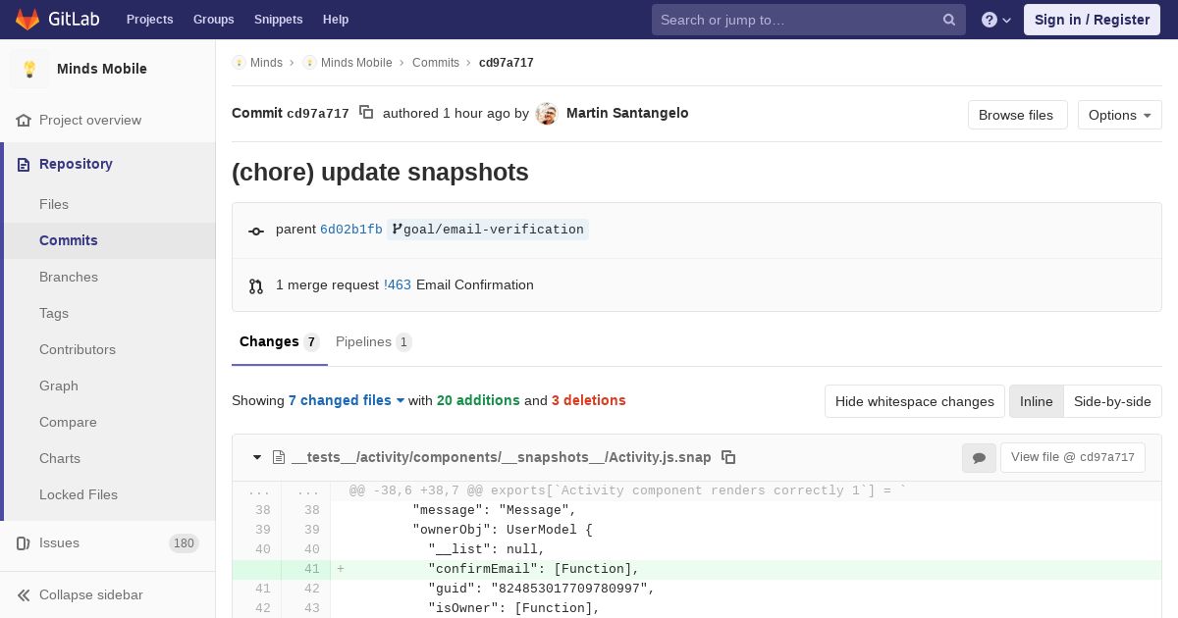The image size is (1178, 618).
Task: Switch to the Pipelines tab
Action: [374, 342]
